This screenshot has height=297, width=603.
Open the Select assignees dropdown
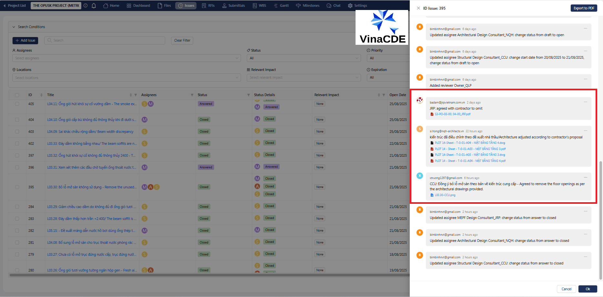126,58
